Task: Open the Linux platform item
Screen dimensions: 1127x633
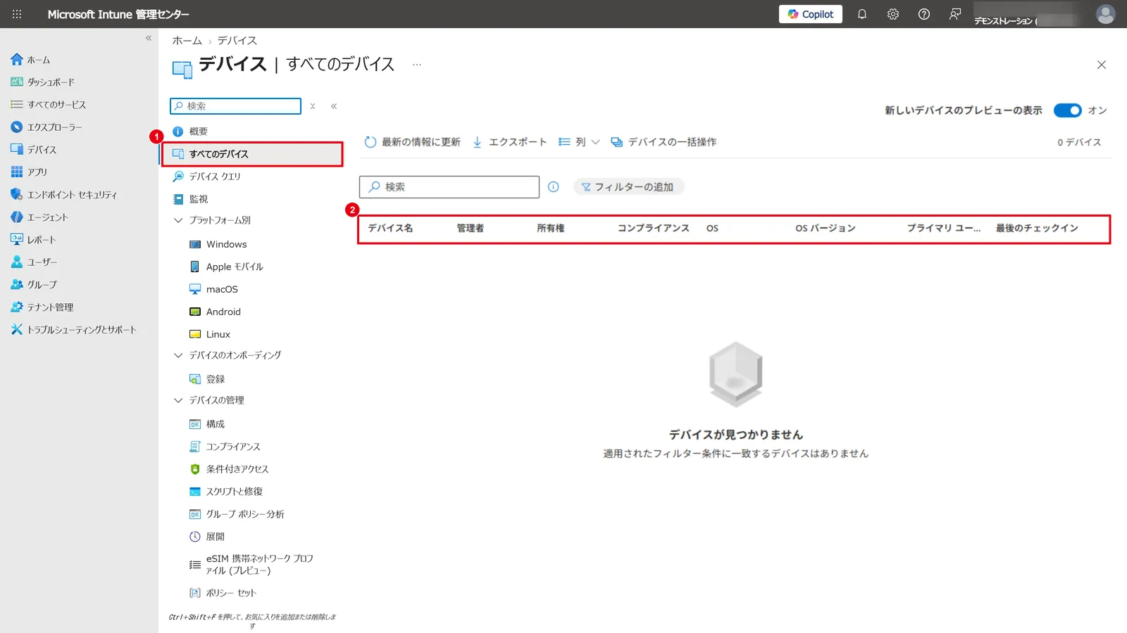Action: coord(210,334)
